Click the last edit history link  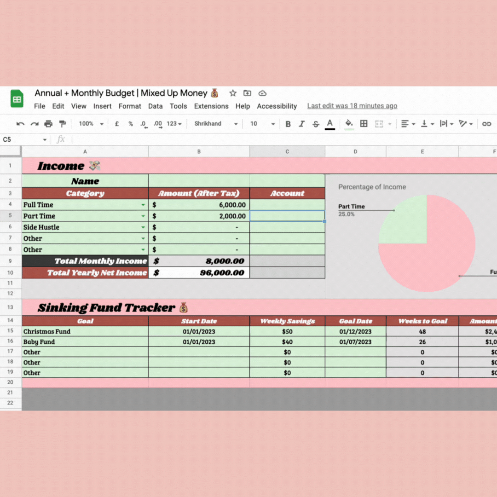pyautogui.click(x=352, y=106)
